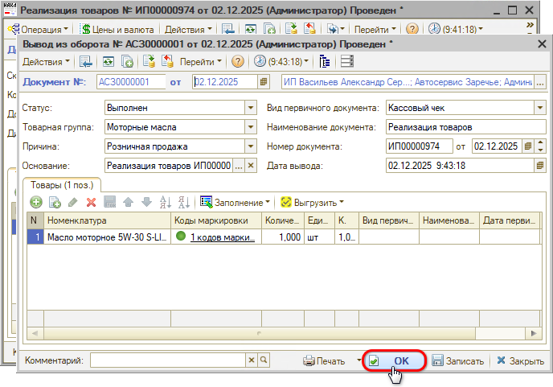Expand the Товарная группа dropdown
The image size is (553, 387).
point(249,126)
